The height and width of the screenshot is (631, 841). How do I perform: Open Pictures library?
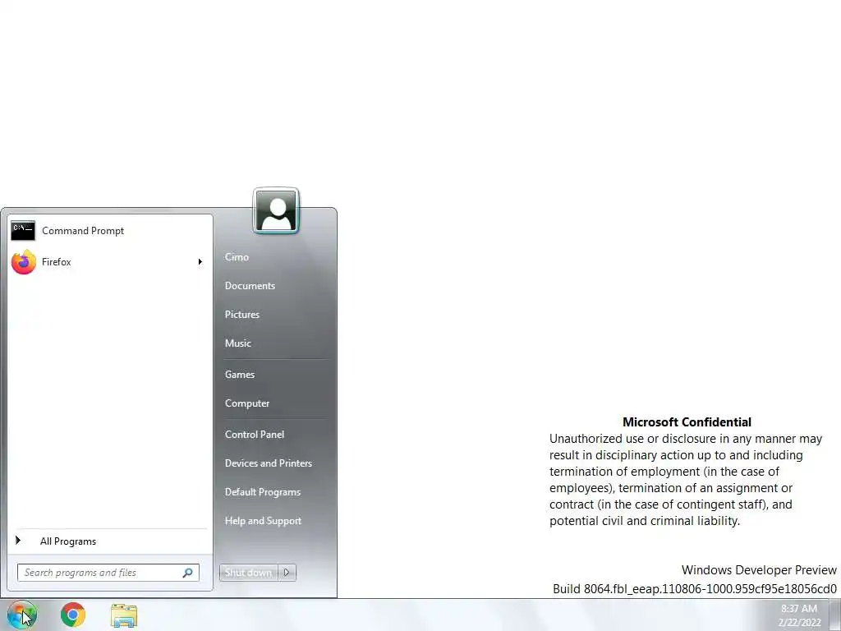tap(242, 315)
